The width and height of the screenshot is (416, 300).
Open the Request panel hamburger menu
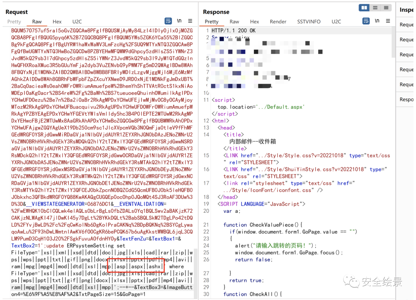tap(190, 21)
